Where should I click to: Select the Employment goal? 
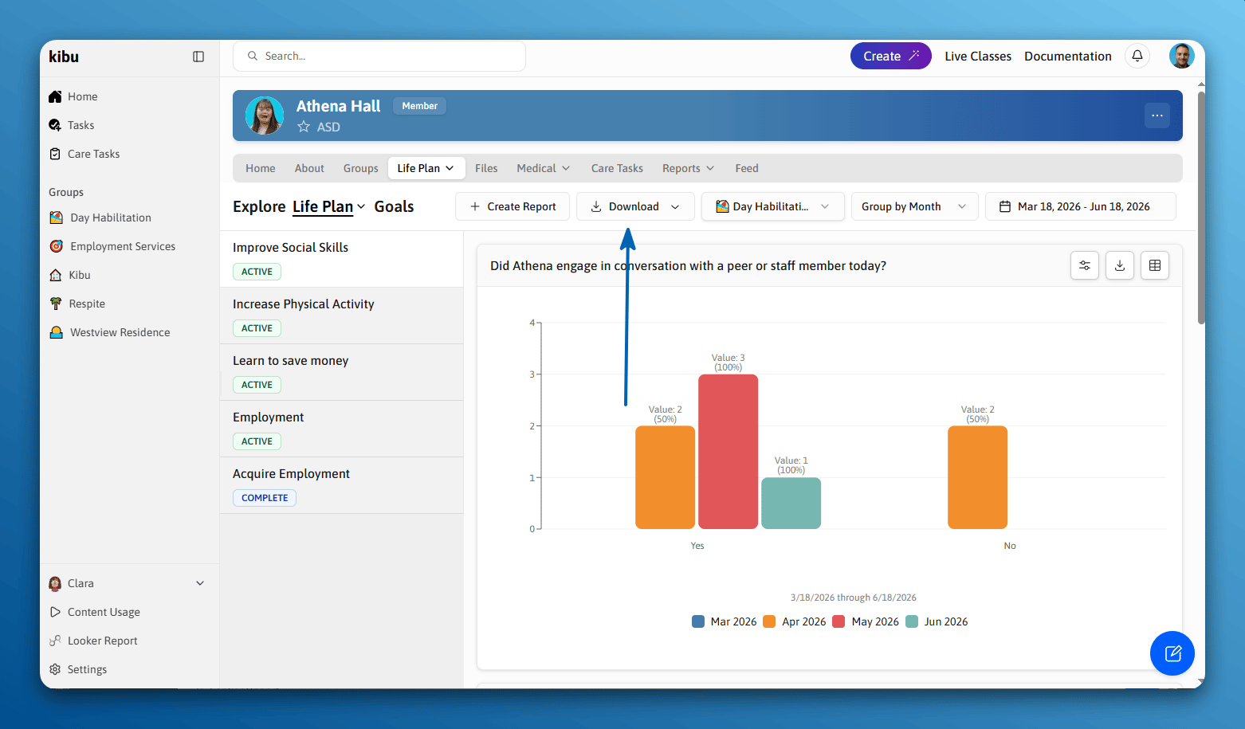pos(341,429)
